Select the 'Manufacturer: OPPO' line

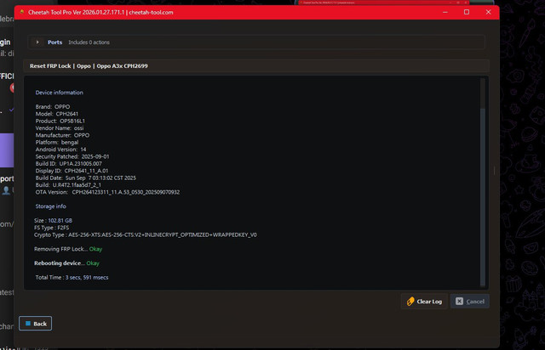coord(62,135)
